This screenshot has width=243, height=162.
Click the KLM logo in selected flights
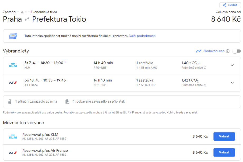tap(13, 65)
